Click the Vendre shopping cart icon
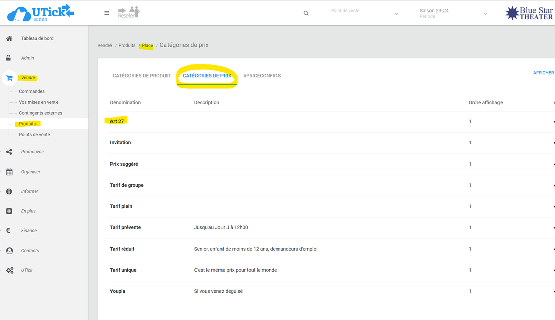Screen dimensions: 555x320 click(x=9, y=78)
